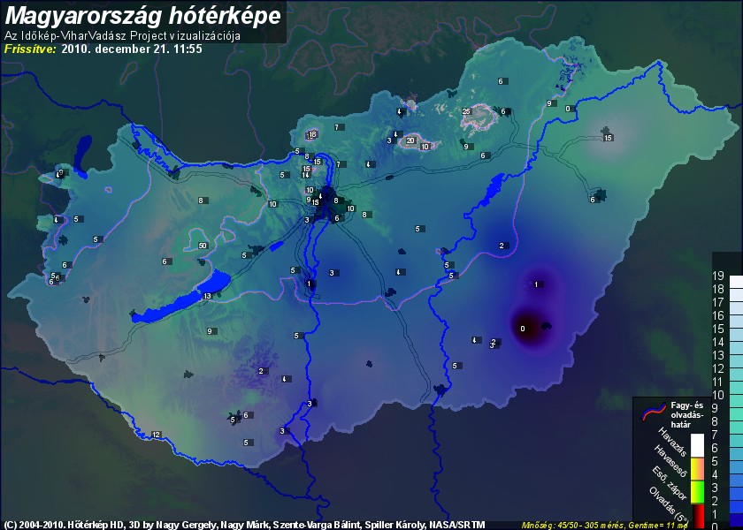Viewport: 743px width, 530px height.
Task: Click the 25 degree marker in northern mountains
Action: 466,111
